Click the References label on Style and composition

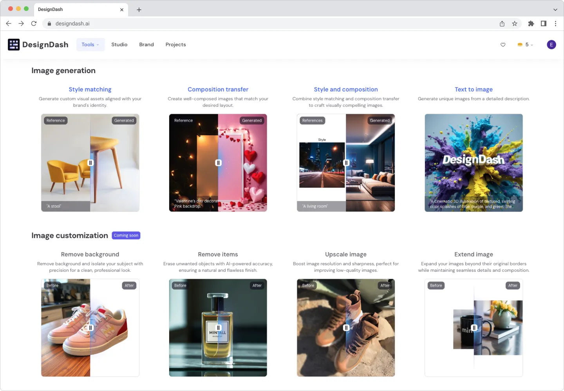point(312,120)
